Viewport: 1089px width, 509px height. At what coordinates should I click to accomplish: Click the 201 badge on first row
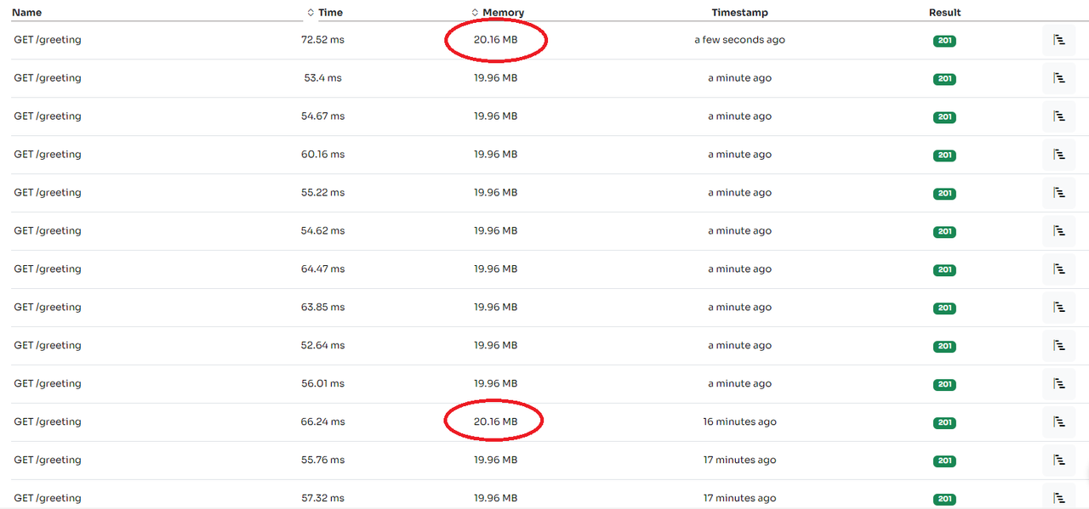tap(944, 41)
